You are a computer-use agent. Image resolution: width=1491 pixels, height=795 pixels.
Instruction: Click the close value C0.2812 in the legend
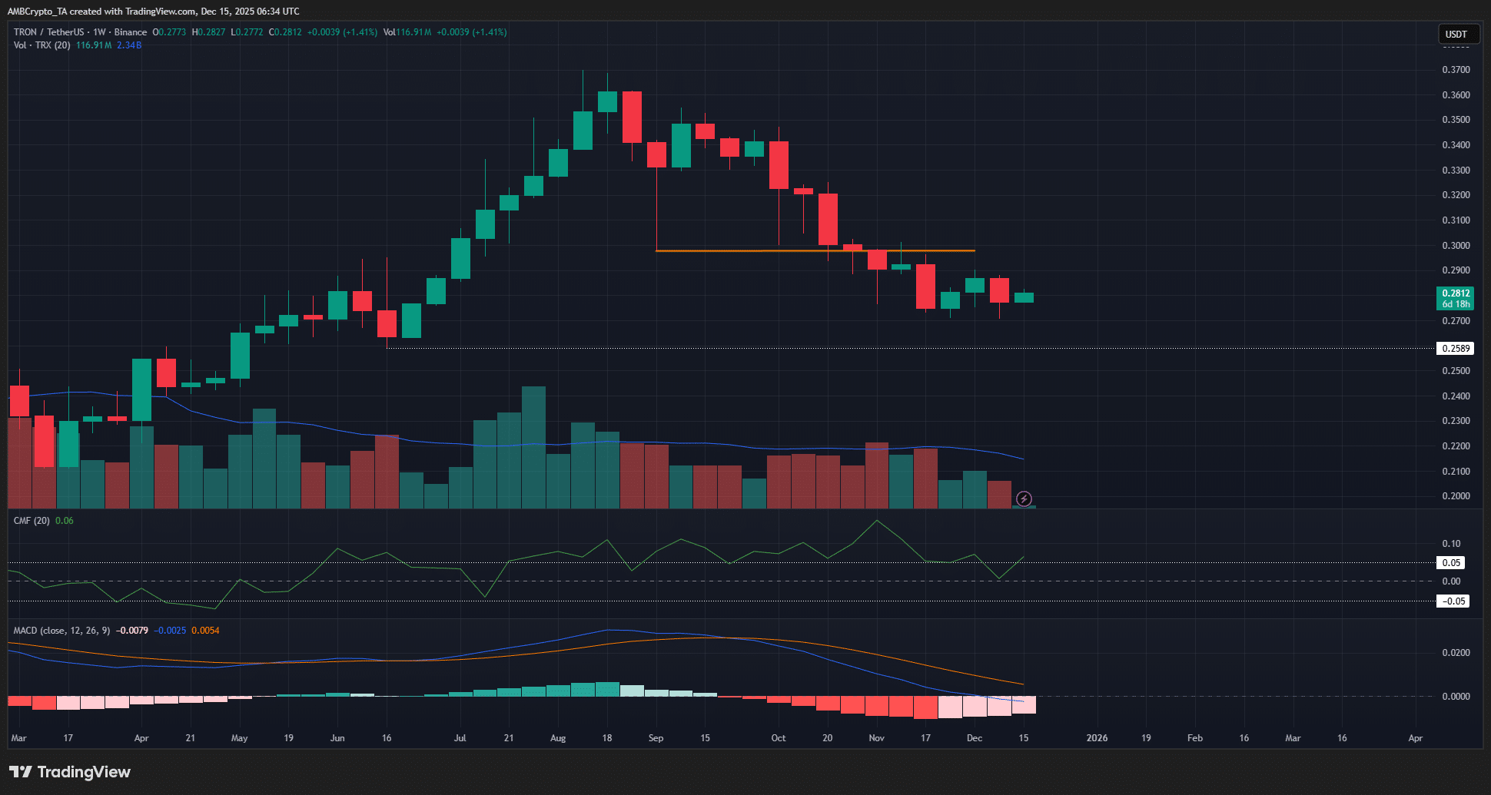pyautogui.click(x=285, y=32)
